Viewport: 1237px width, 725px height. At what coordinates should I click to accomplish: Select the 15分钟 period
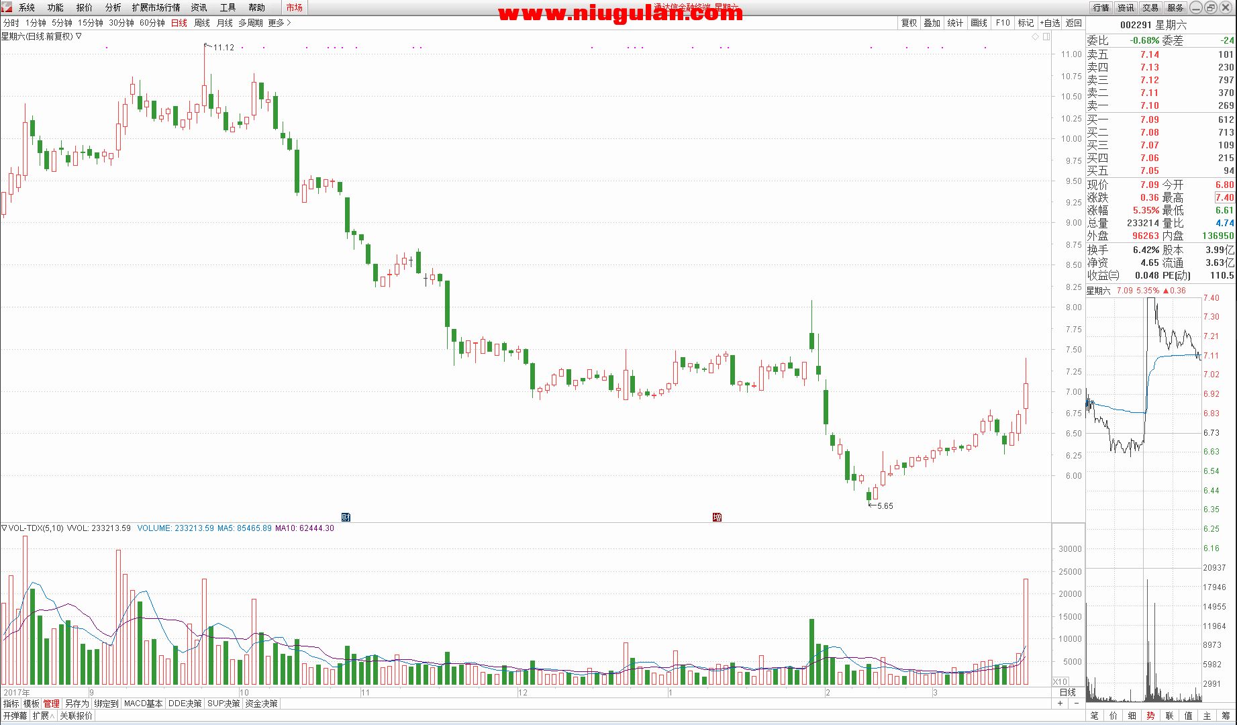pos(91,23)
